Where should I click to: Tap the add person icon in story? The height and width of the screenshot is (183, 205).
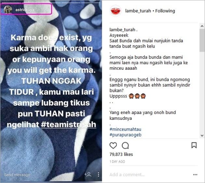88,174
